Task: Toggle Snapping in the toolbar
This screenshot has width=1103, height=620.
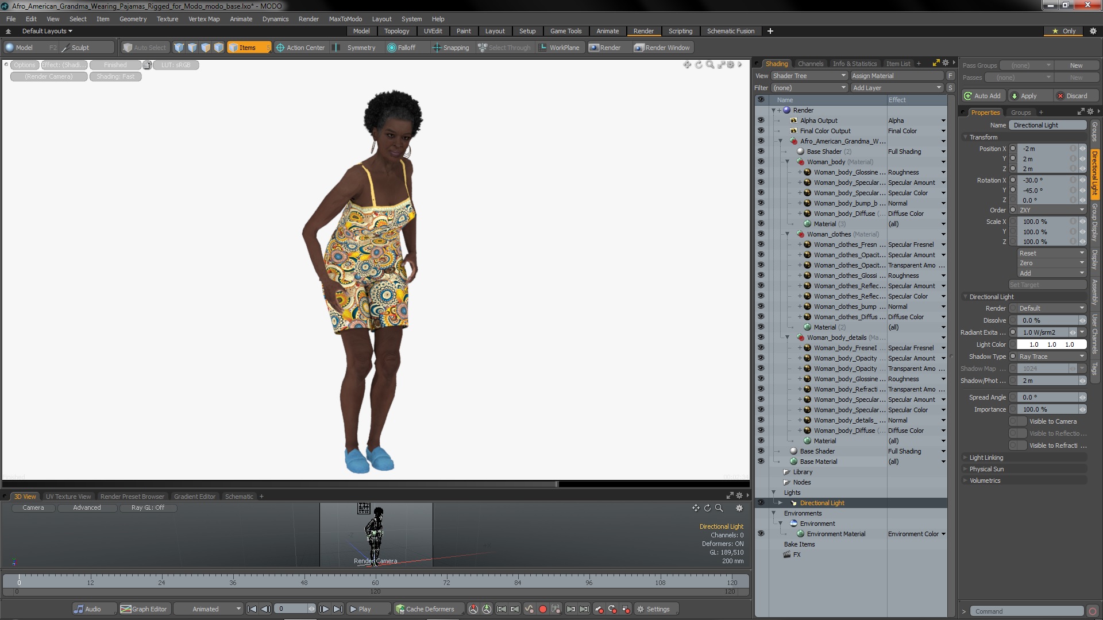Action: 450,48
